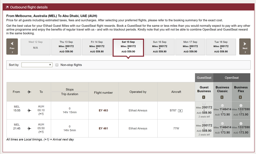Click the local timings footnote
This screenshot has height=154, width=256.
pyautogui.click(x=40, y=140)
